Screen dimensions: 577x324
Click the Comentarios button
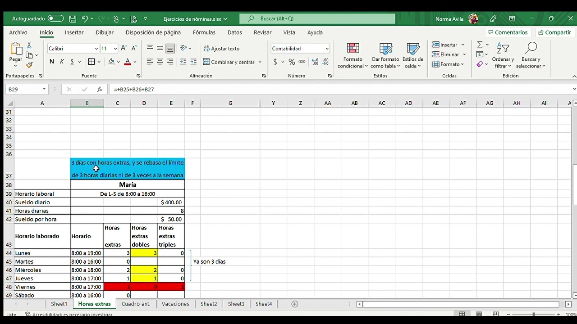pyautogui.click(x=507, y=32)
